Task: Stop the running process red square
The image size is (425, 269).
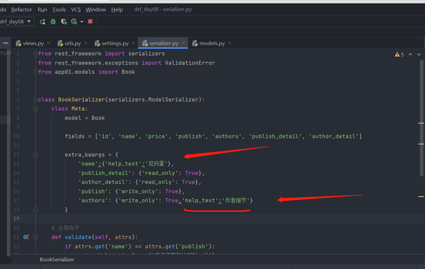Action: (x=90, y=21)
